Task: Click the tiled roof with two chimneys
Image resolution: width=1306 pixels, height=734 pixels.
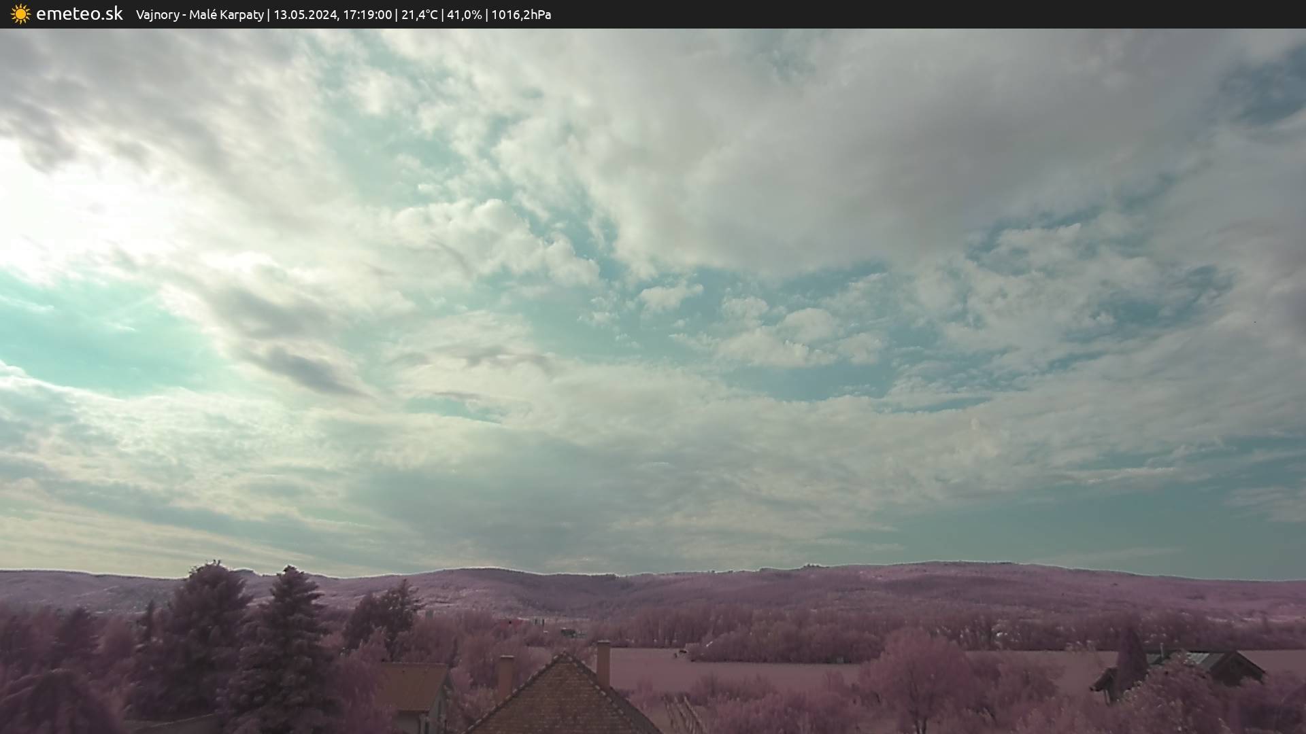Action: click(563, 700)
